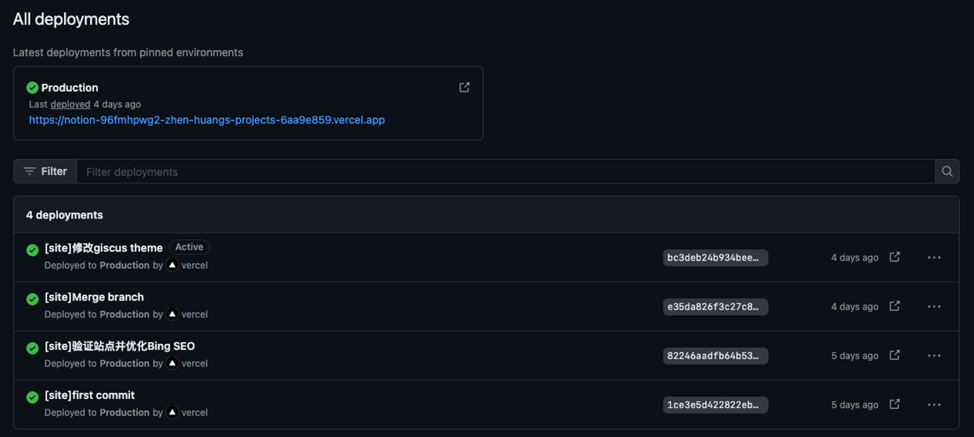Click 'Production' environment name in first commit row

pos(125,412)
